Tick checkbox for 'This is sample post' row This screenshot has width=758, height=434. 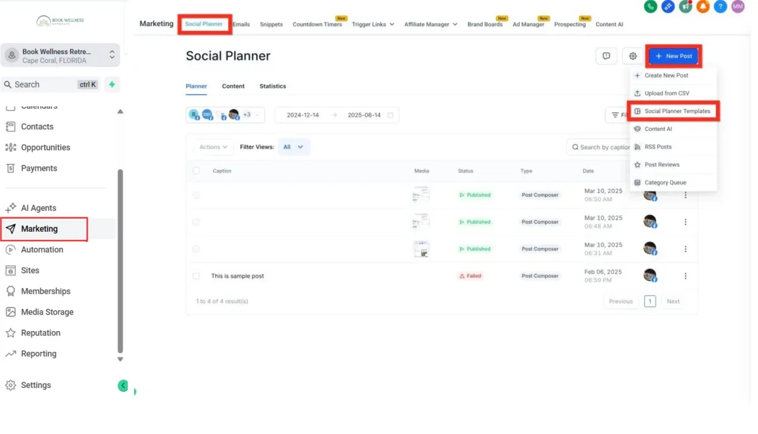click(x=196, y=276)
